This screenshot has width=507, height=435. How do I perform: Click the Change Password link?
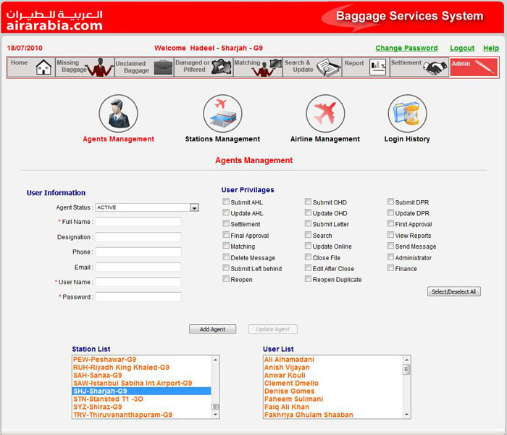tap(406, 48)
